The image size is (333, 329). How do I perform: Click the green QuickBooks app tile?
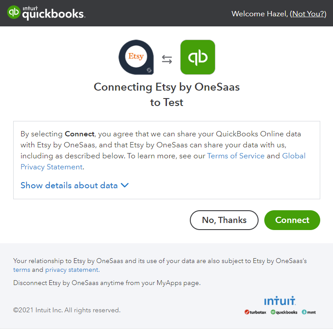coord(198,57)
